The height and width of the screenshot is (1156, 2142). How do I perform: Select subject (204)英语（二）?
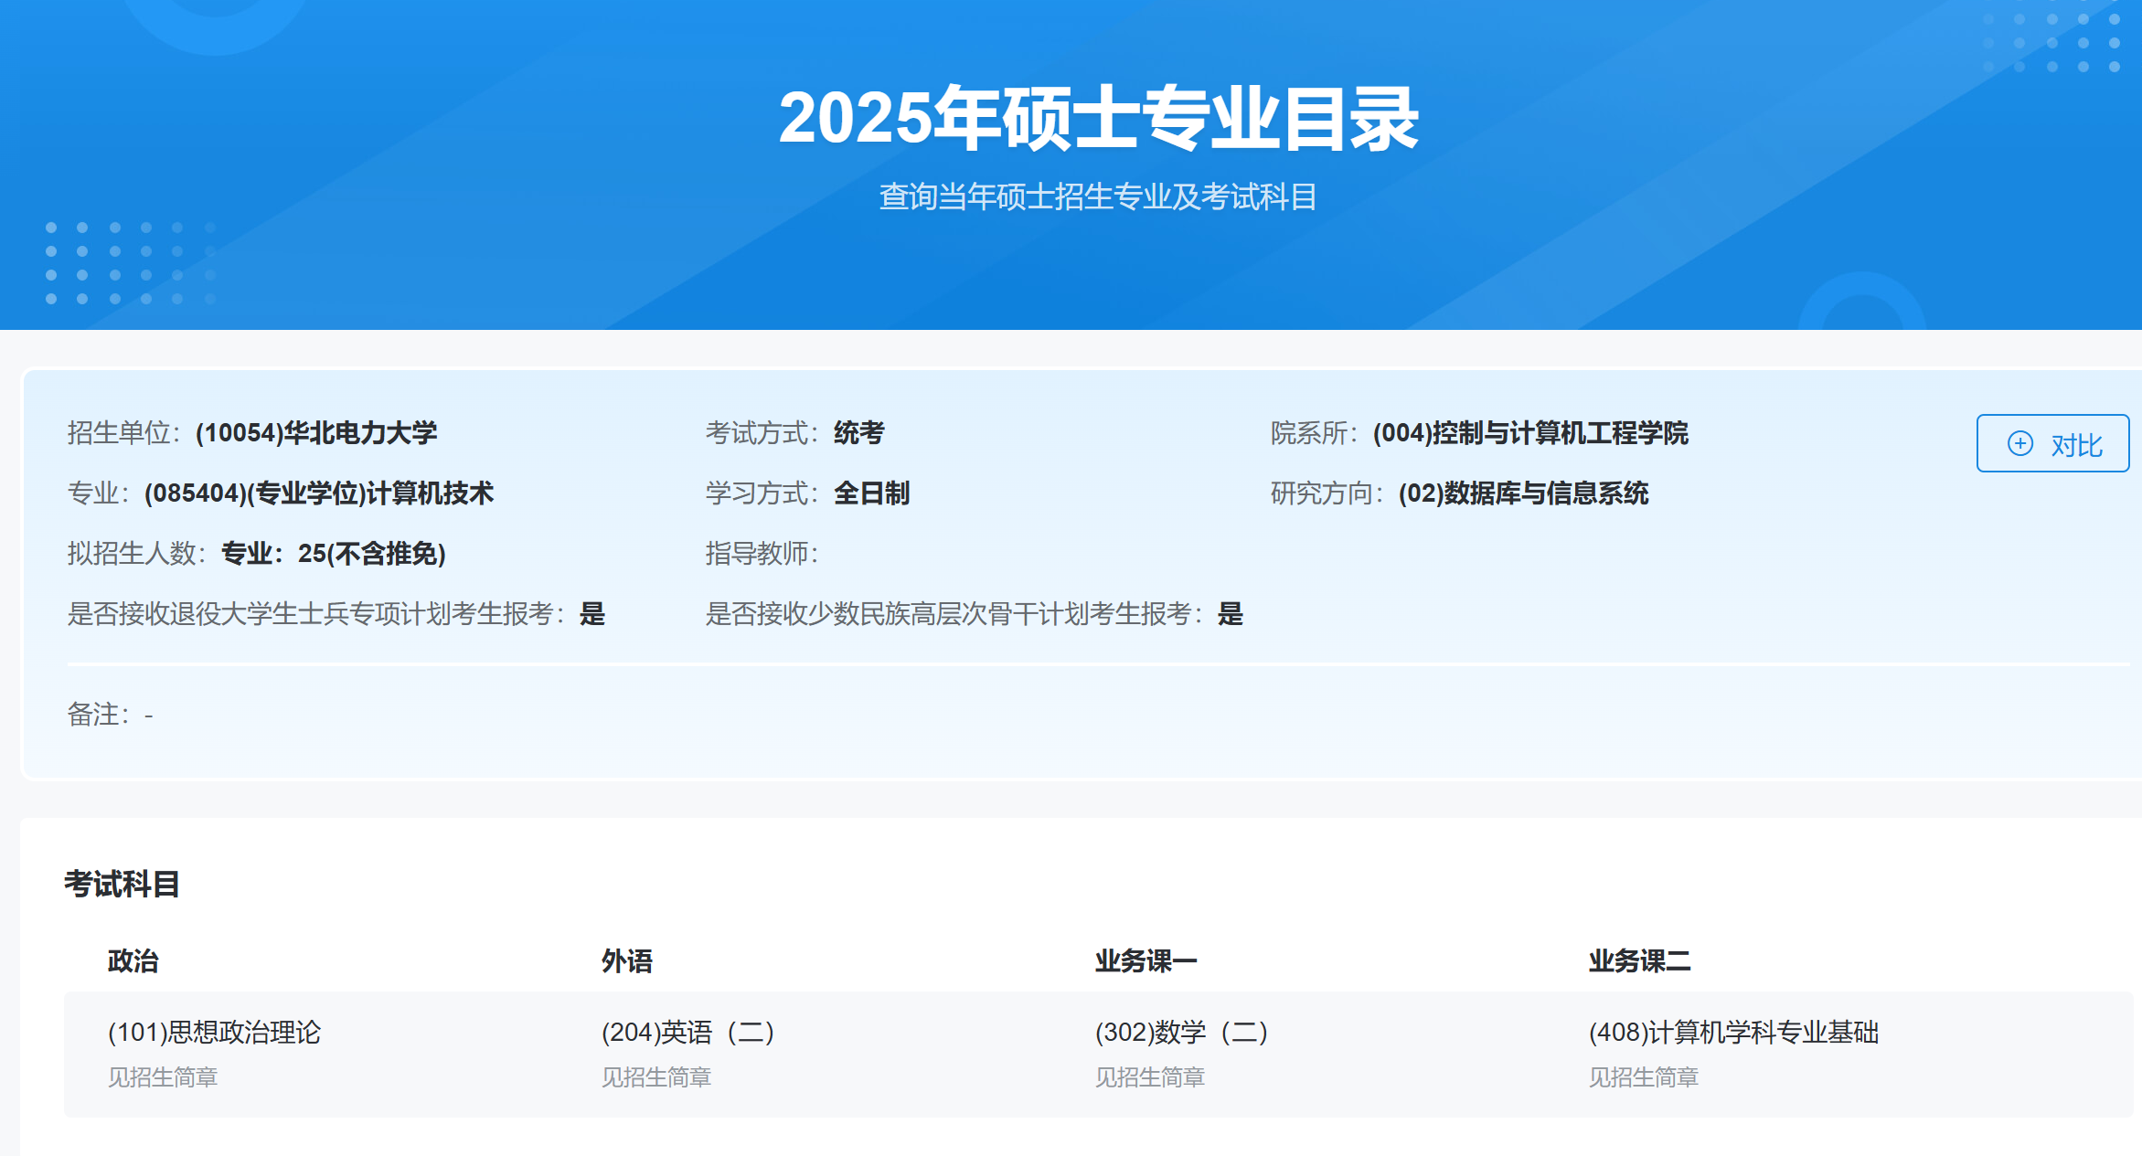(x=687, y=1032)
